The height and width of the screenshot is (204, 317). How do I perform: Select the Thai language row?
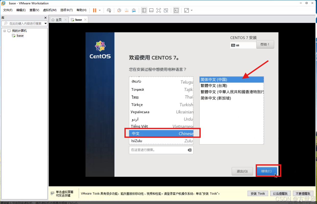[161, 97]
